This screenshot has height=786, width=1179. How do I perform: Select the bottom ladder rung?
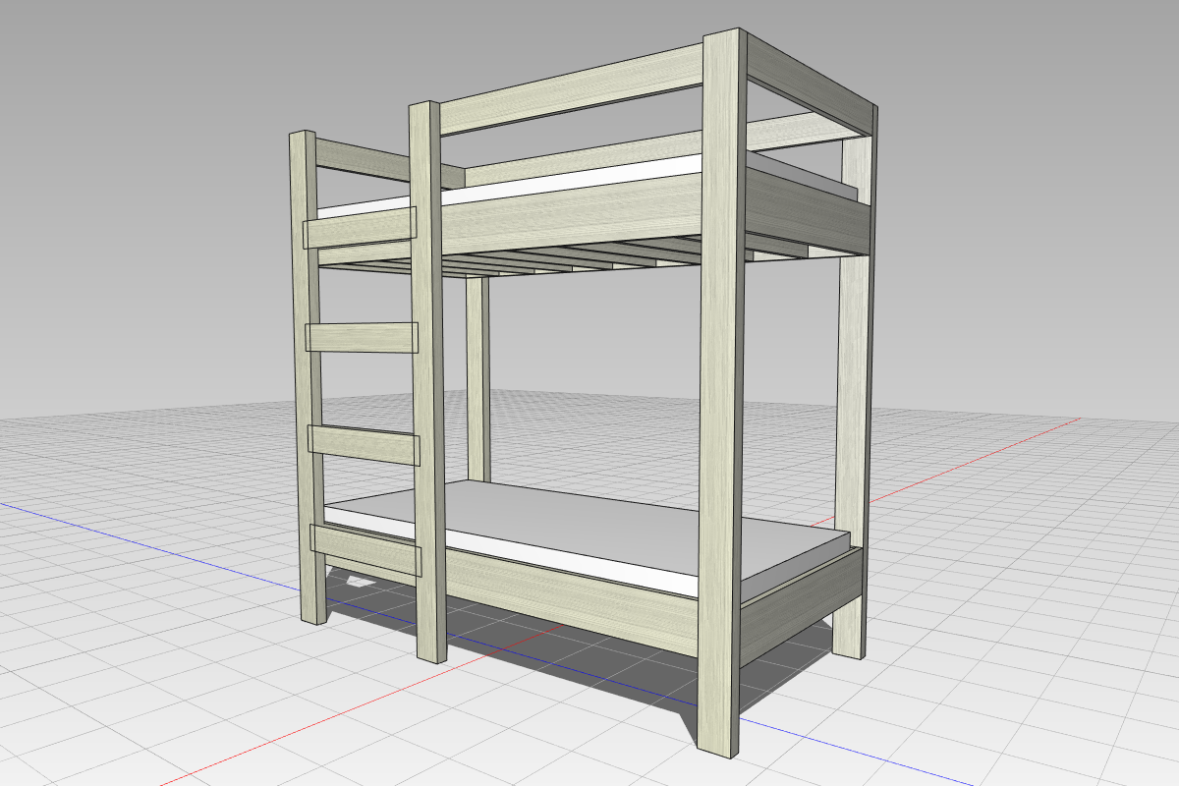366,549
